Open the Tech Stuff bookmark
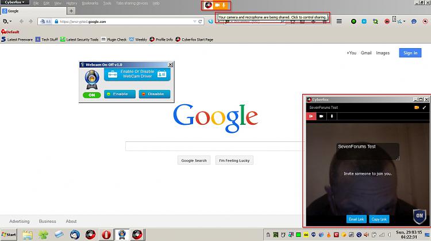Image resolution: width=431 pixels, height=241 pixels. tap(47, 39)
